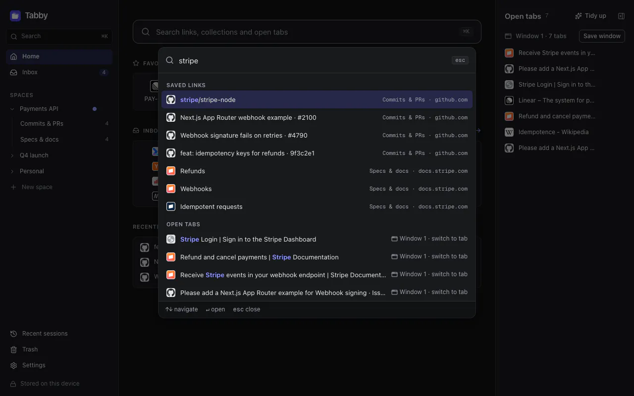Open the Commits & PRs collection
The width and height of the screenshot is (634, 396).
63,124
